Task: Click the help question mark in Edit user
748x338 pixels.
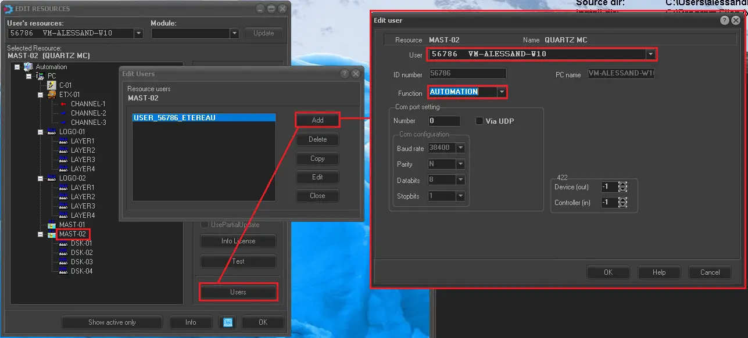Action: click(x=724, y=20)
